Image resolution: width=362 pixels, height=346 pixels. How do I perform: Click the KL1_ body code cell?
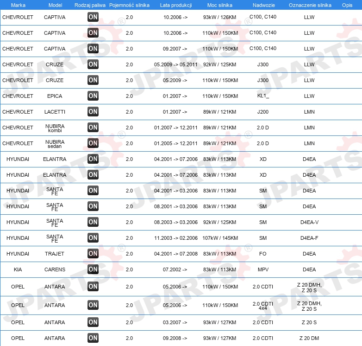pos(263,96)
